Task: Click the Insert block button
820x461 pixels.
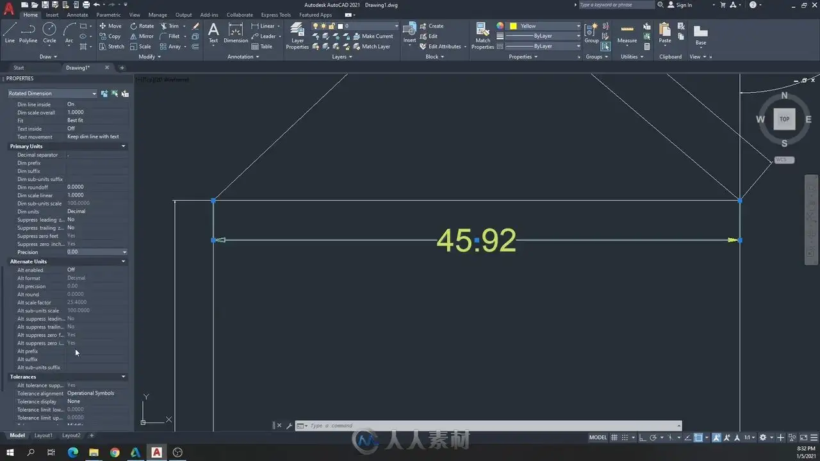Action: coord(409,33)
